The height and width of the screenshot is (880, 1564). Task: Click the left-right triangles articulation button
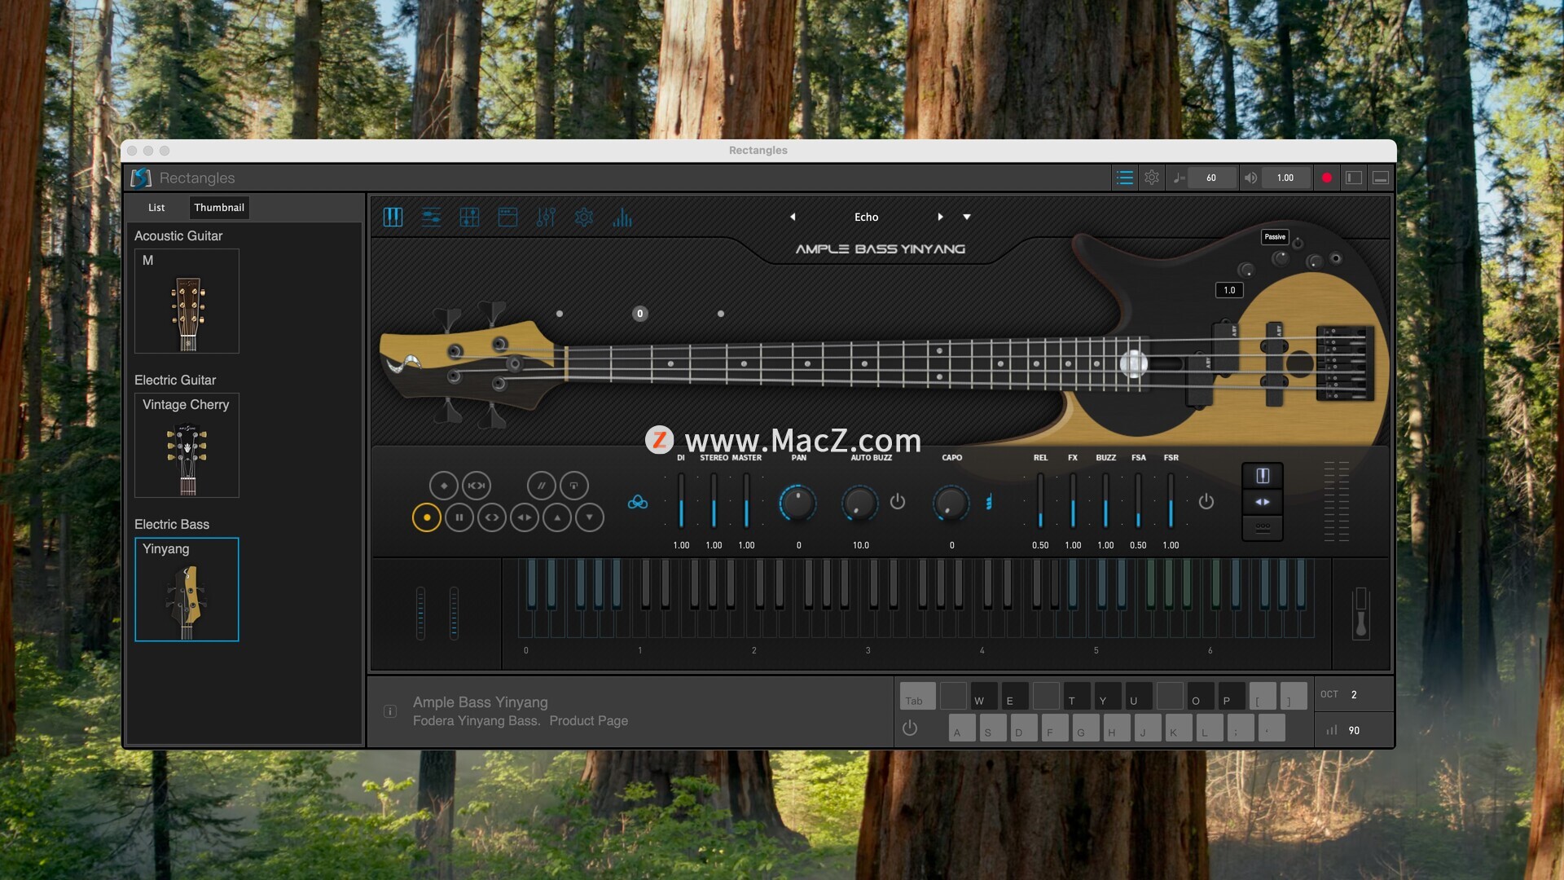click(525, 517)
